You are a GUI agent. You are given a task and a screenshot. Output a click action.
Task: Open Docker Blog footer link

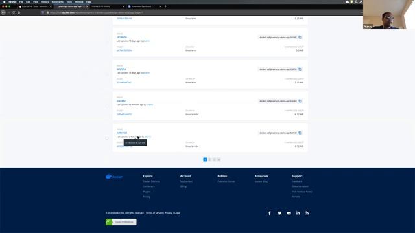261,181
